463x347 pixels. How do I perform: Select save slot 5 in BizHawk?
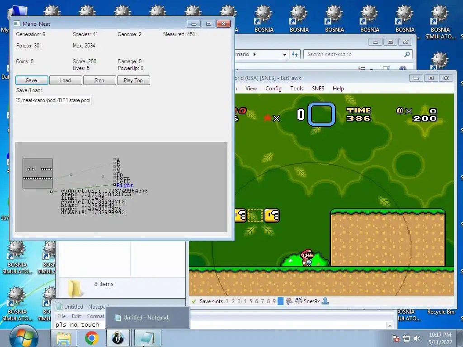pyautogui.click(x=250, y=301)
